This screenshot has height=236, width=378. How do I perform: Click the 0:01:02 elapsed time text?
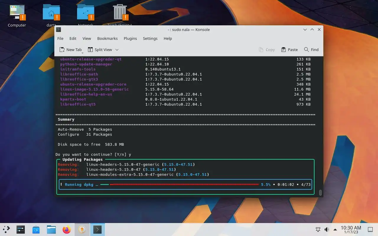(x=286, y=184)
